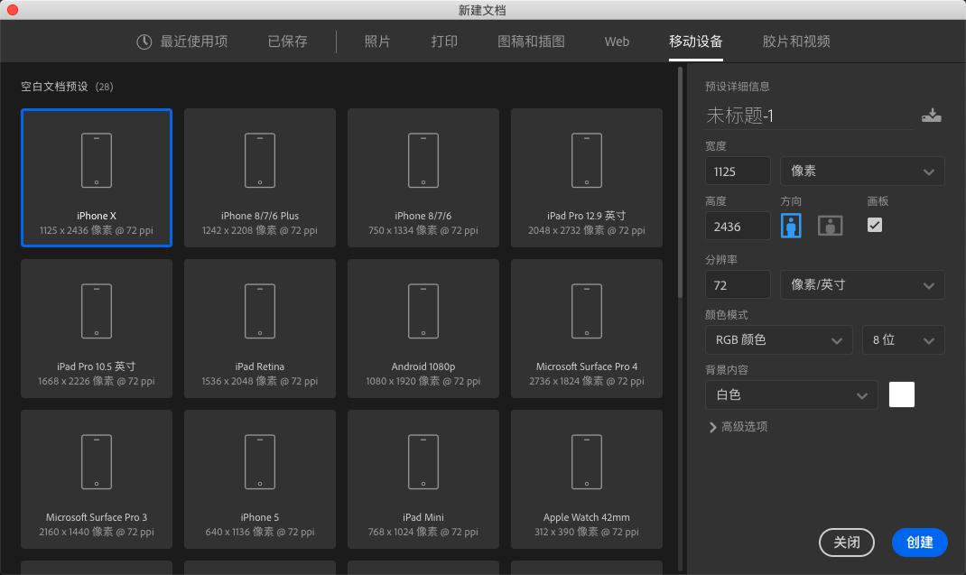
Task: Click the white background color swatch
Action: click(x=901, y=394)
